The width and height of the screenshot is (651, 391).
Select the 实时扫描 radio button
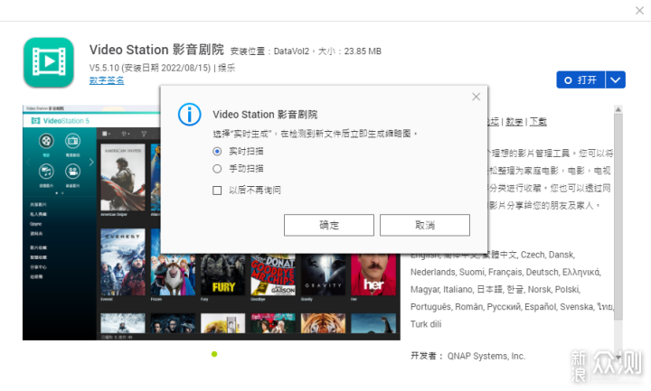pos(217,152)
